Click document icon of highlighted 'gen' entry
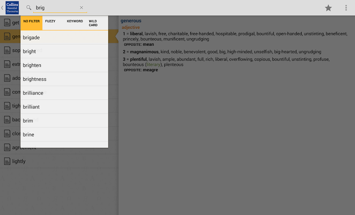The width and height of the screenshot is (355, 215). pyautogui.click(x=7, y=36)
